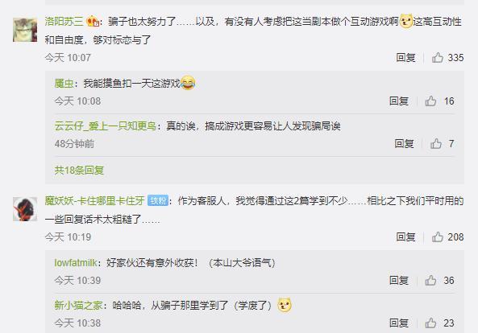Like lowfatmilk's reply with 36 likes
Viewport: 478px width, 333px height.
[430, 281]
